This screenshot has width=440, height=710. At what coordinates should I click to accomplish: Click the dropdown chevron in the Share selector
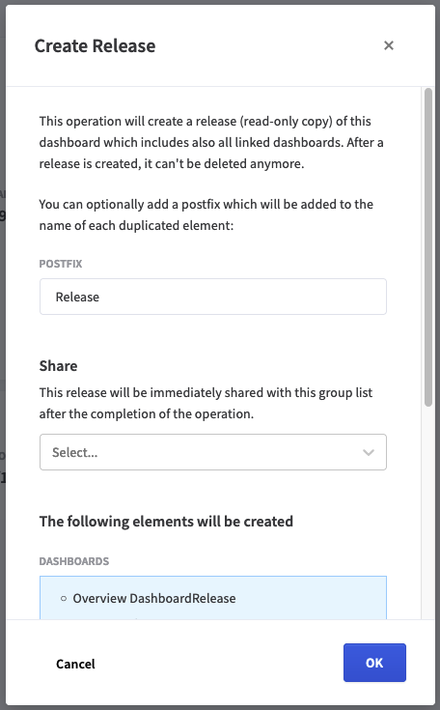click(369, 452)
